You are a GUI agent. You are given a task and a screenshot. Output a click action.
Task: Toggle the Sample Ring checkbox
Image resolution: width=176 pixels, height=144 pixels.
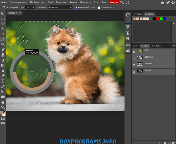pos(76,8)
